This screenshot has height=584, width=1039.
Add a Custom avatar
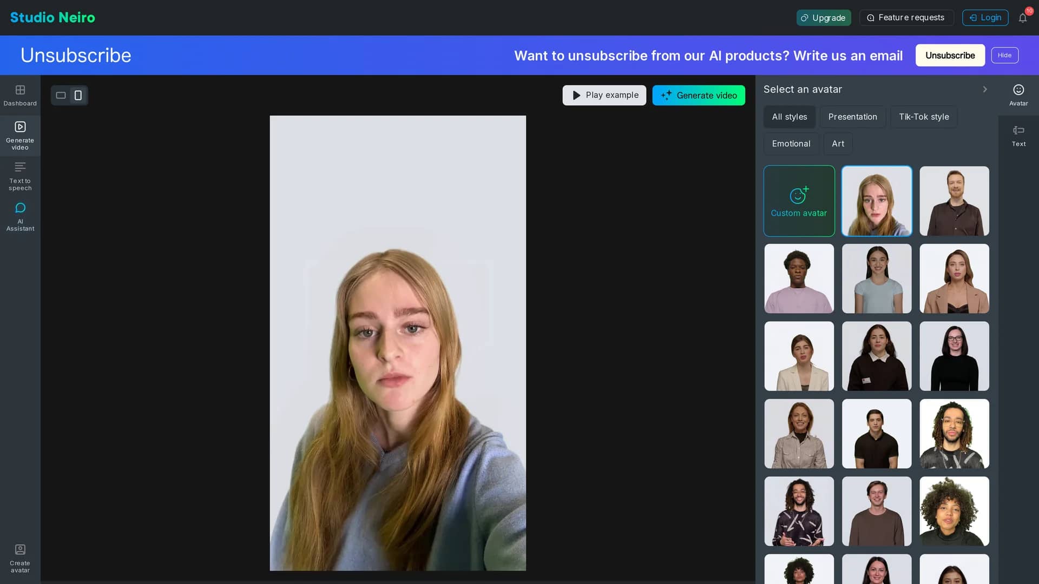pos(799,201)
